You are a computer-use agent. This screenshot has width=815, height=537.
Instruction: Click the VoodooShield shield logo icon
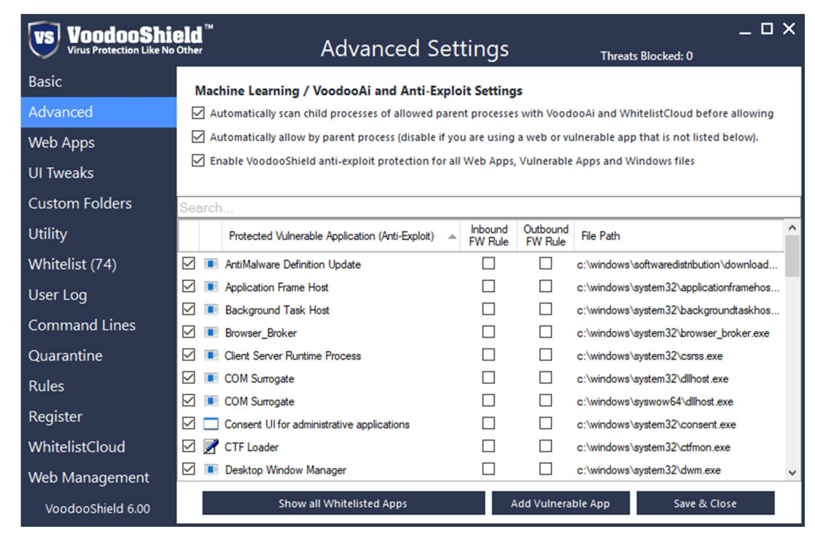[x=44, y=40]
